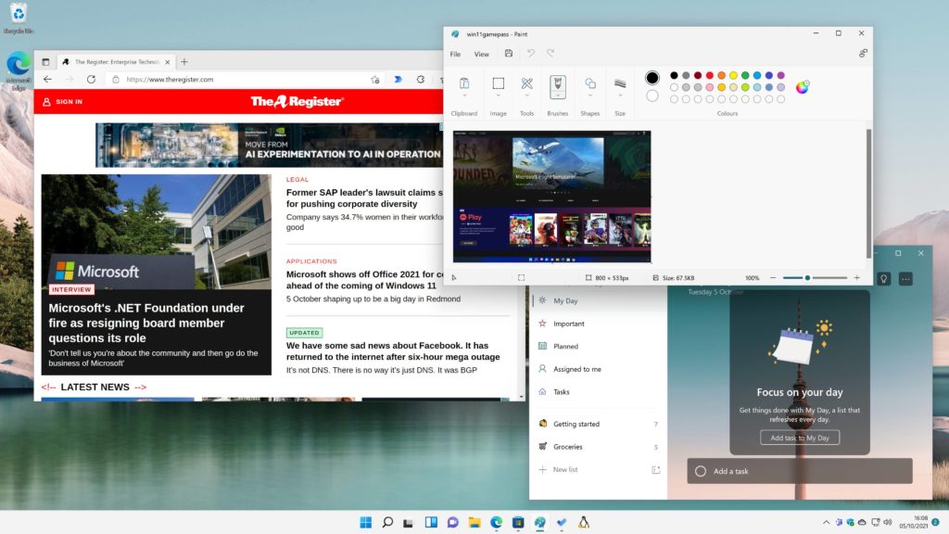
Task: Open Paint's View menu
Action: click(481, 54)
